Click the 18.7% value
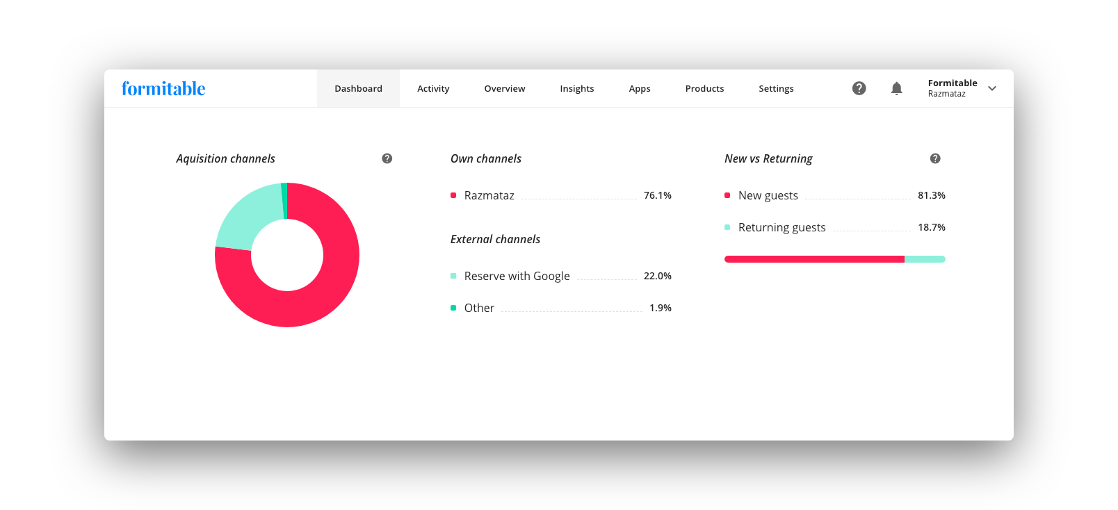 tap(932, 227)
